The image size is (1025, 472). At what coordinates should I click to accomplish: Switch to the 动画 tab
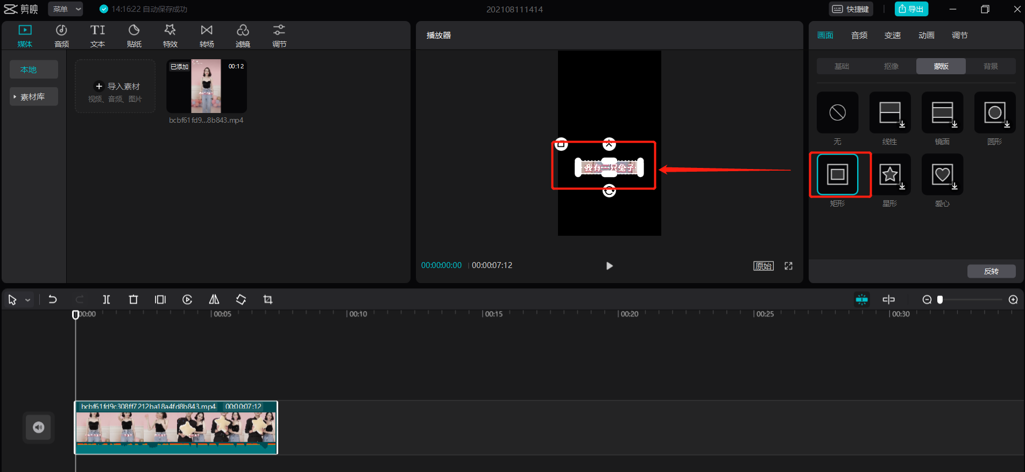[926, 36]
